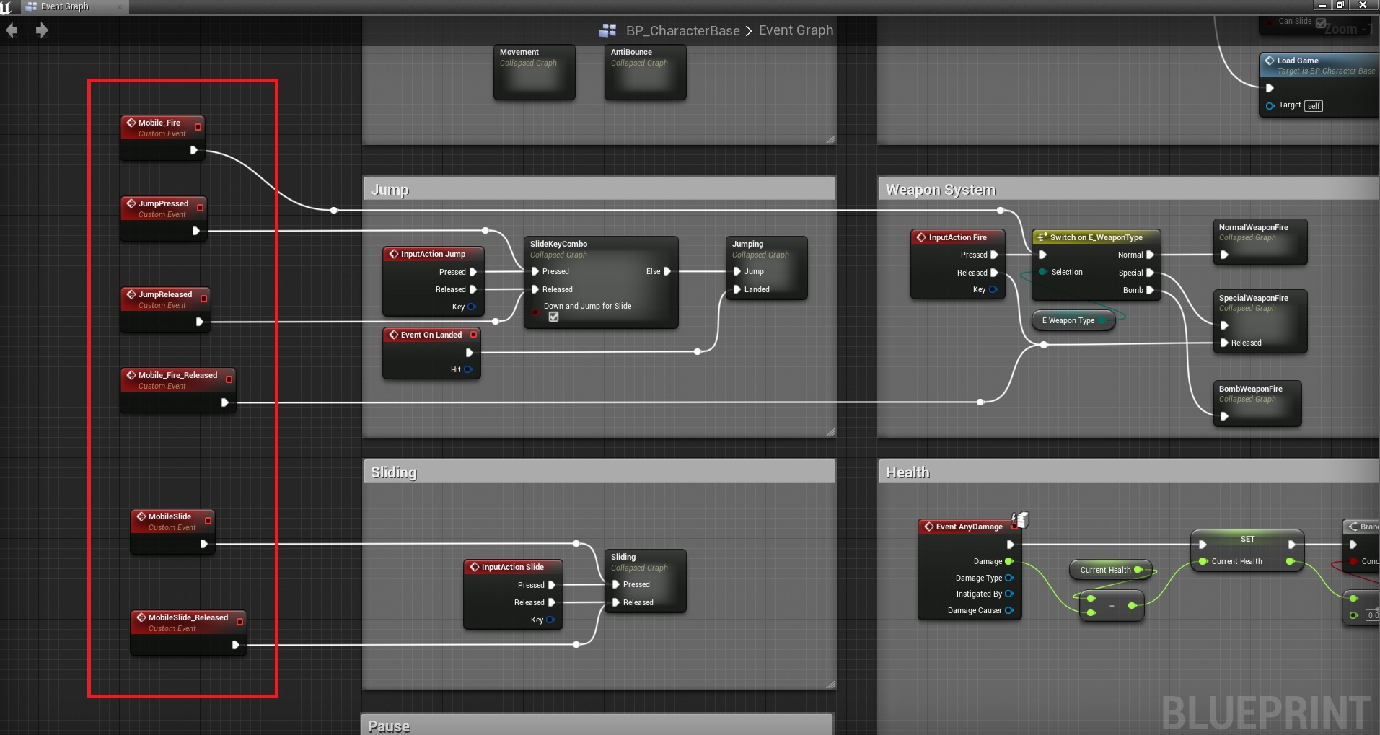Open the NormalWeaponFire collapsed graph node
The height and width of the screenshot is (735, 1380).
click(x=1262, y=242)
